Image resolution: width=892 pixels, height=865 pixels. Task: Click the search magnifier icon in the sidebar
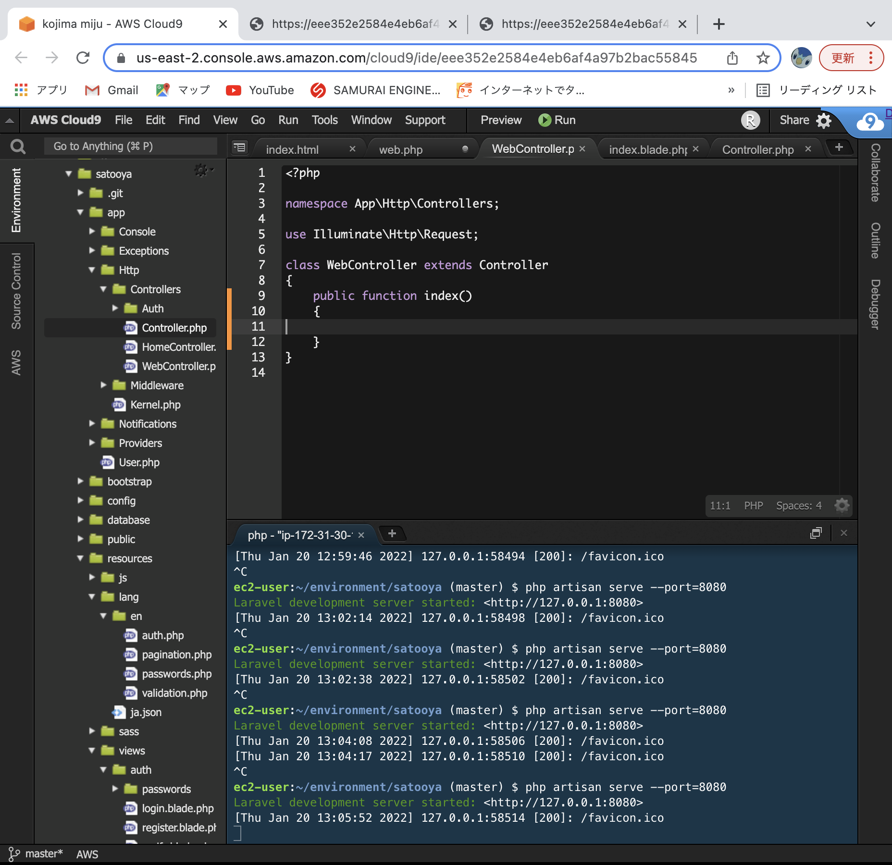(18, 147)
